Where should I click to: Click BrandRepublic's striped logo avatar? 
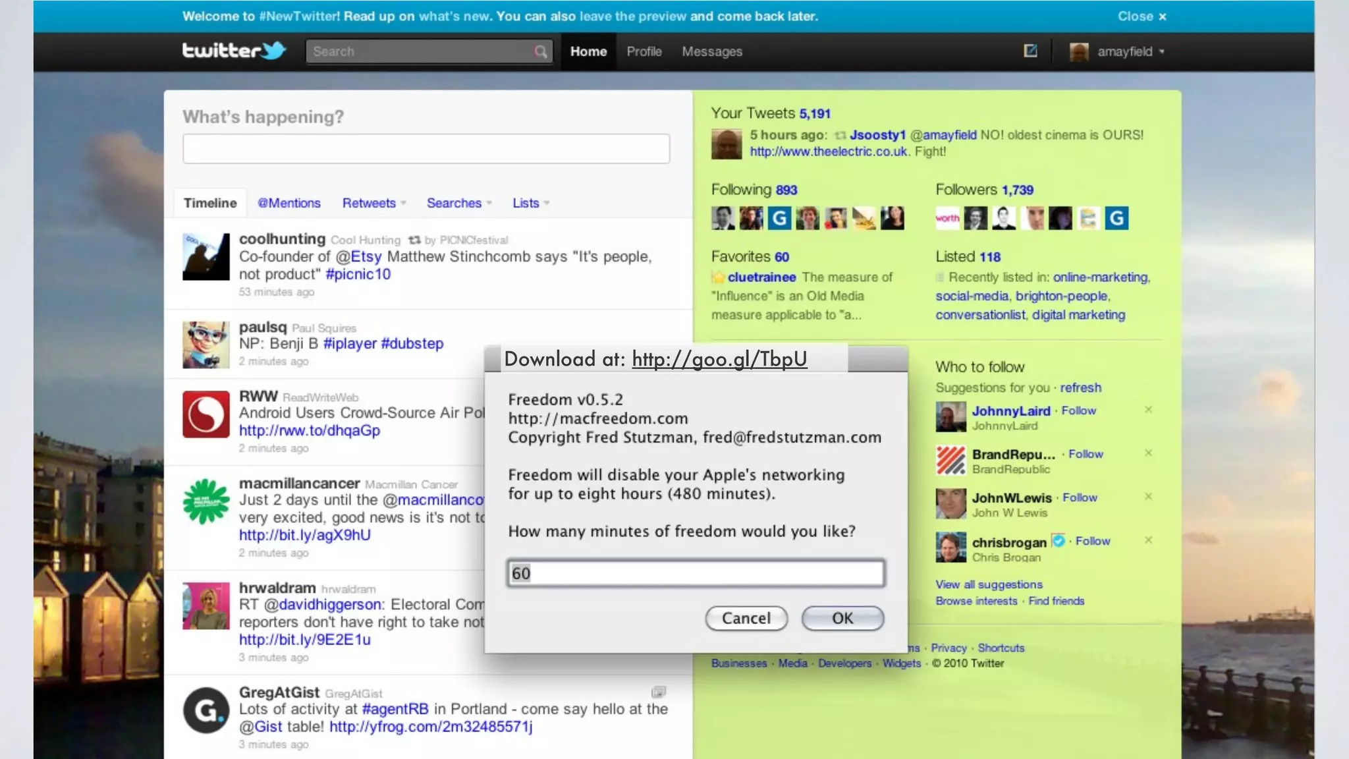(x=950, y=461)
